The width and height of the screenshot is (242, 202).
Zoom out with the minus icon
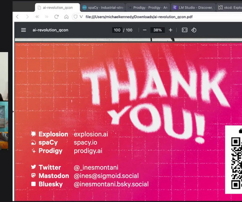click(x=145, y=30)
